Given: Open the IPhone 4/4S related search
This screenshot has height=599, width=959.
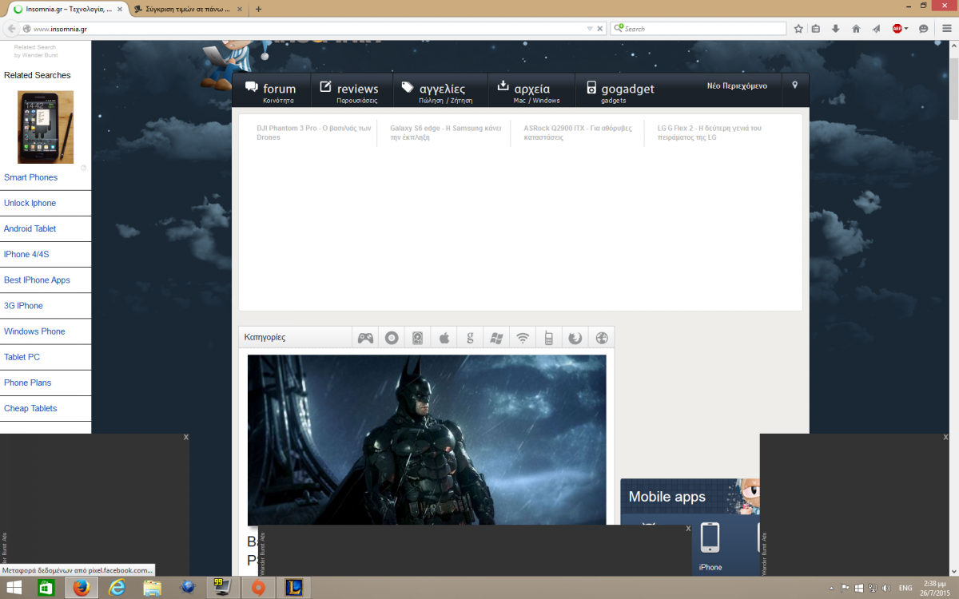Looking at the screenshot, I should click(x=26, y=254).
